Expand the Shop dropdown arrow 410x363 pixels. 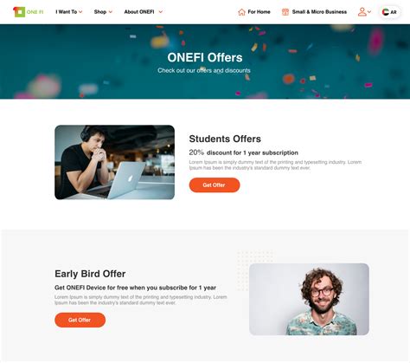(x=111, y=12)
